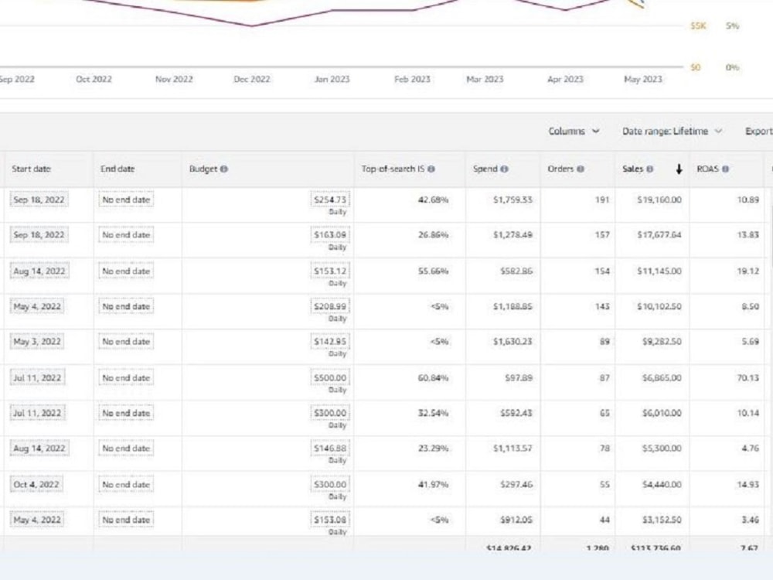Click the $1,630.23 spend value
This screenshot has height=580, width=773.
pos(512,341)
